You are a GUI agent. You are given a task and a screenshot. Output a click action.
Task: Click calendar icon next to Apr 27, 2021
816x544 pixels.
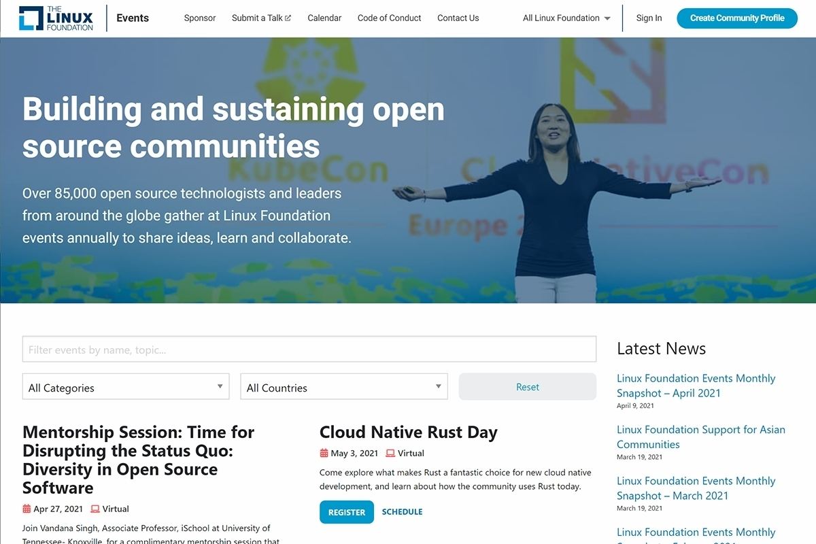27,509
